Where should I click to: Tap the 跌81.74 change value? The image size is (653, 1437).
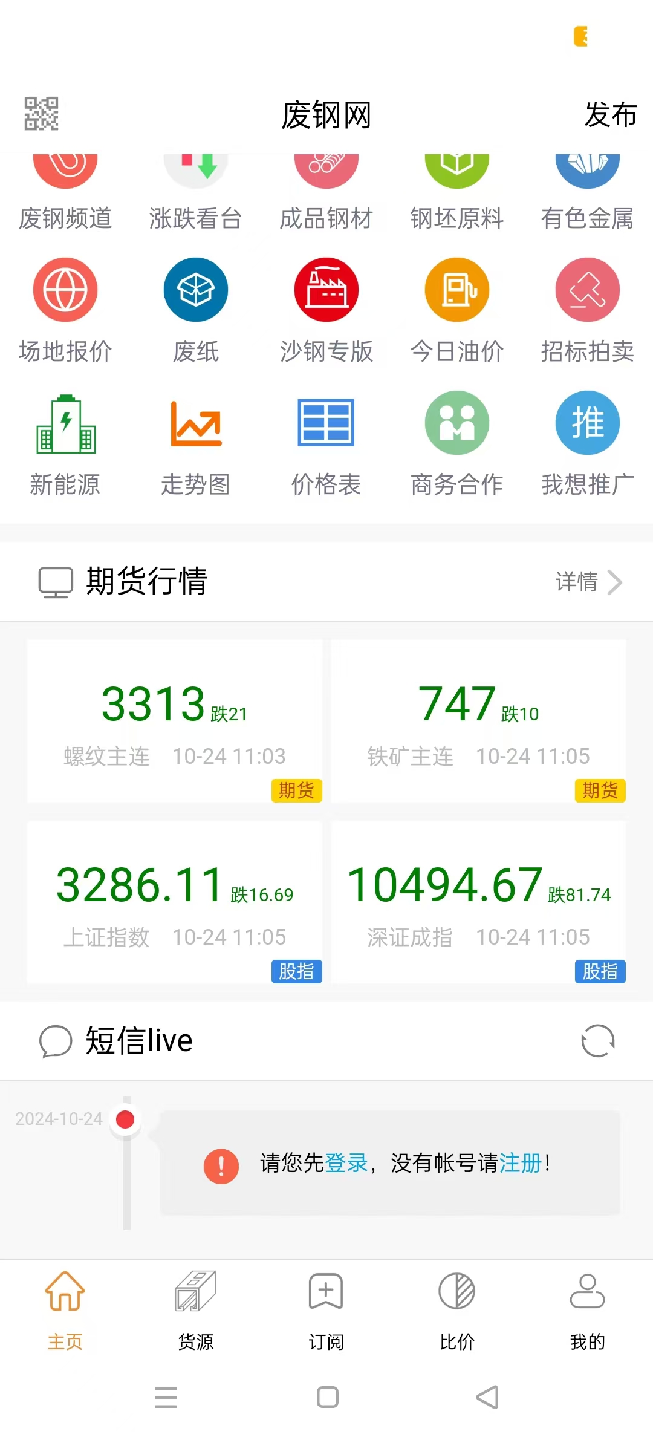[579, 894]
